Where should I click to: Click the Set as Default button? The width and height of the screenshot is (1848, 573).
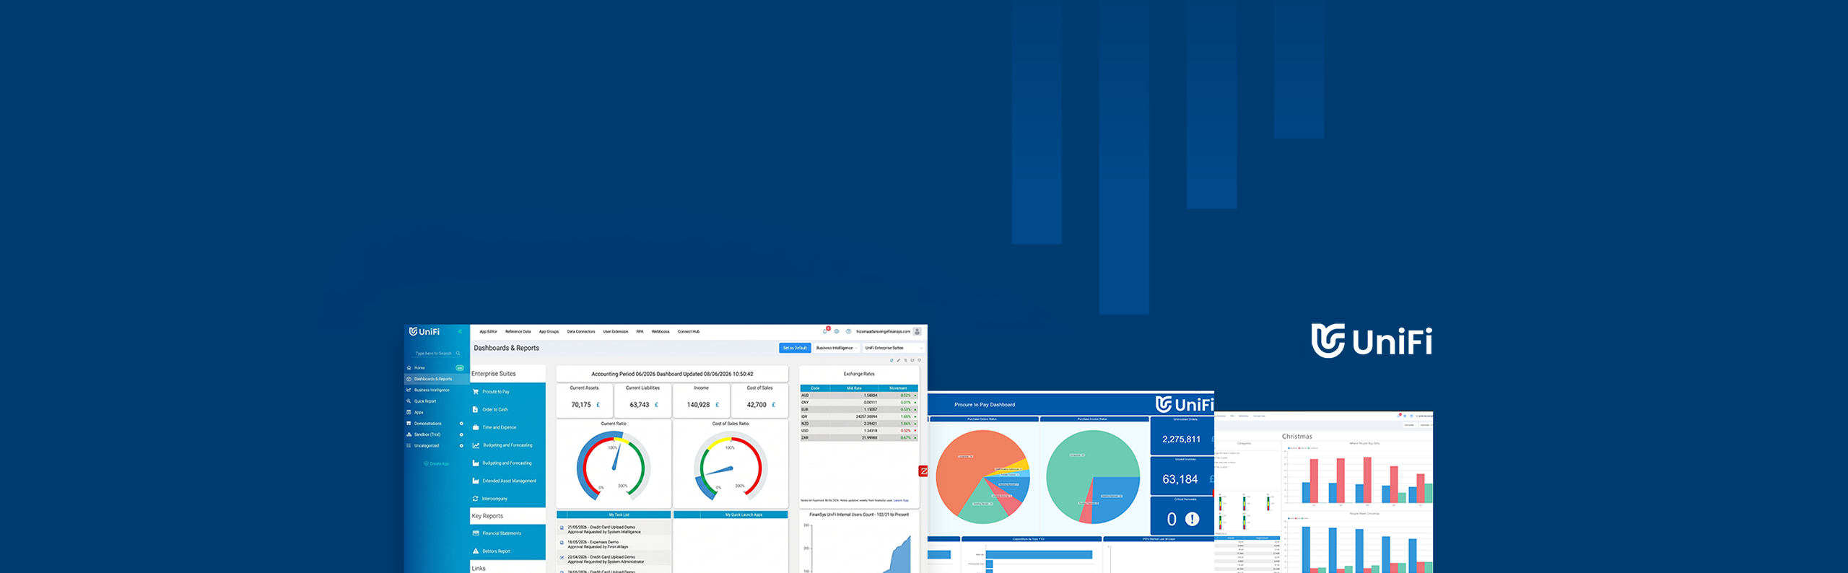click(795, 348)
